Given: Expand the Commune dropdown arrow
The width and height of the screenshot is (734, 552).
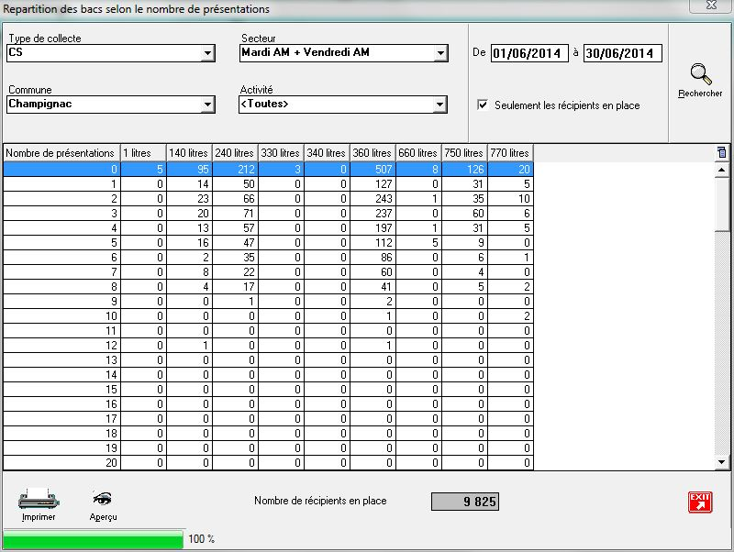Looking at the screenshot, I should pyautogui.click(x=208, y=105).
